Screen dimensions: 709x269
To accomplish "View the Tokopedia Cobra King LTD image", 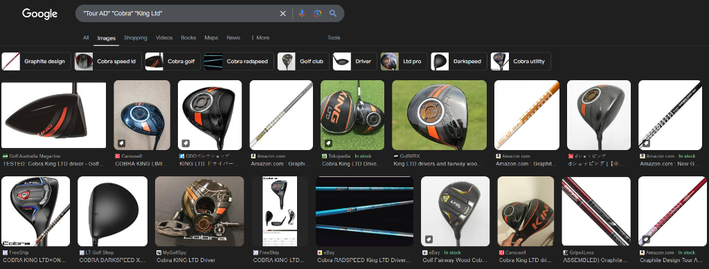I will (x=352, y=115).
